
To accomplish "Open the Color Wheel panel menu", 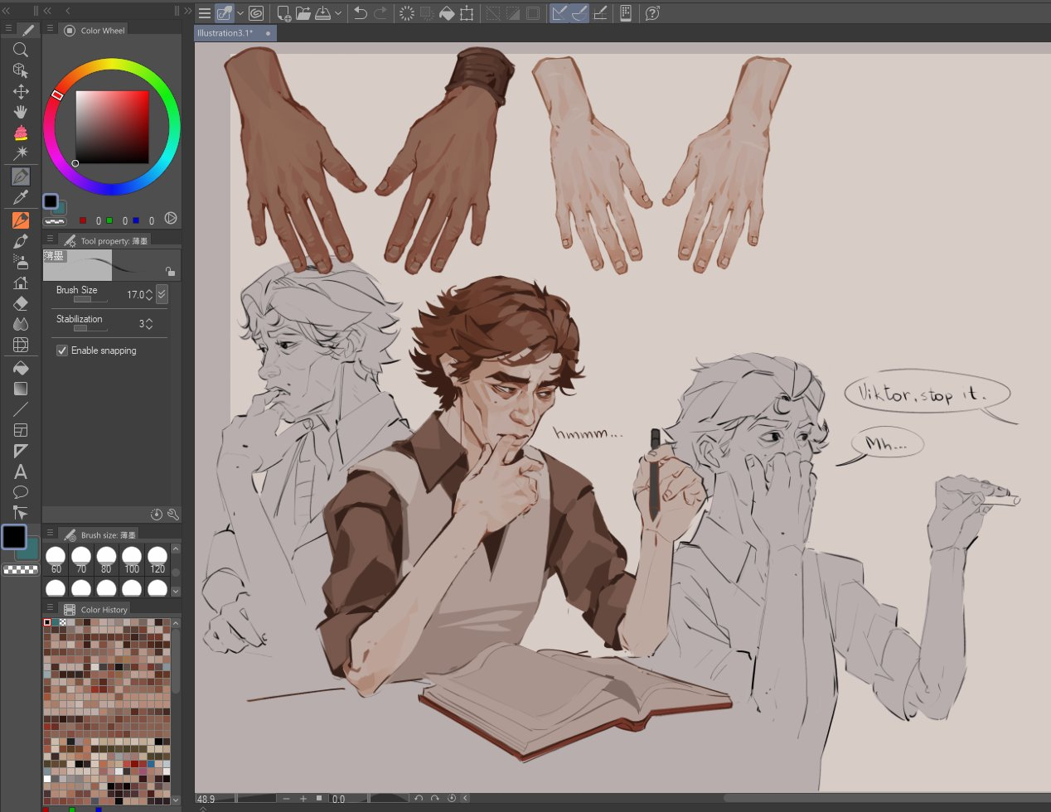I will [x=50, y=29].
